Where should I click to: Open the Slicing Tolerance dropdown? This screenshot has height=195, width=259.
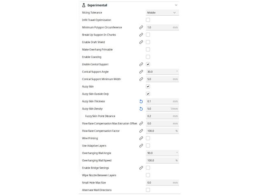tap(162, 12)
